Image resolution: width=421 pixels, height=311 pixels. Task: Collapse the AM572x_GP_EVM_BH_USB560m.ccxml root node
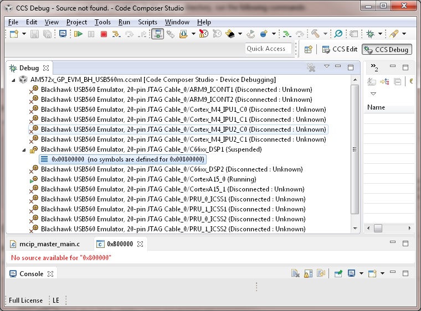point(14,80)
